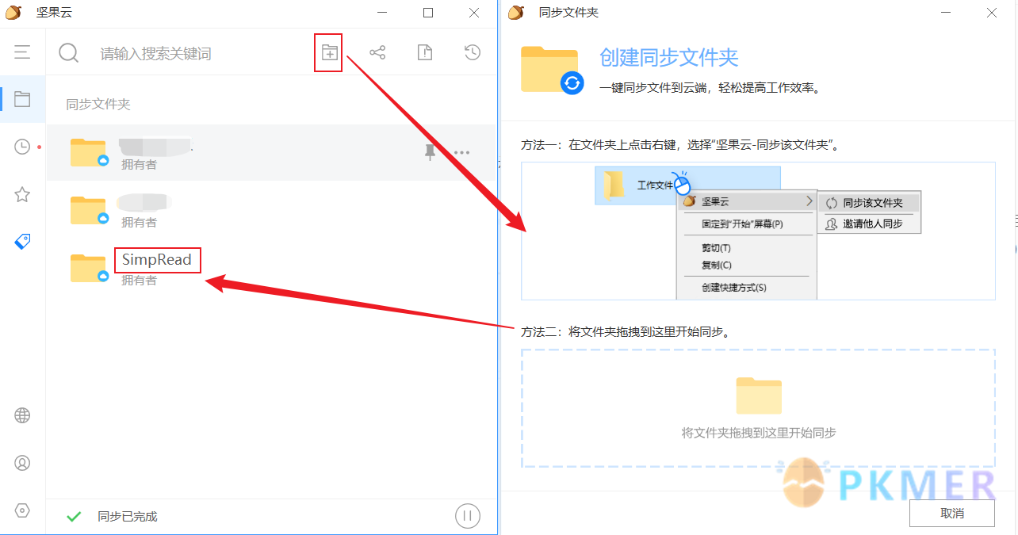Click the Nutstore acorn icon in main title bar
This screenshot has width=1018, height=535.
point(13,13)
